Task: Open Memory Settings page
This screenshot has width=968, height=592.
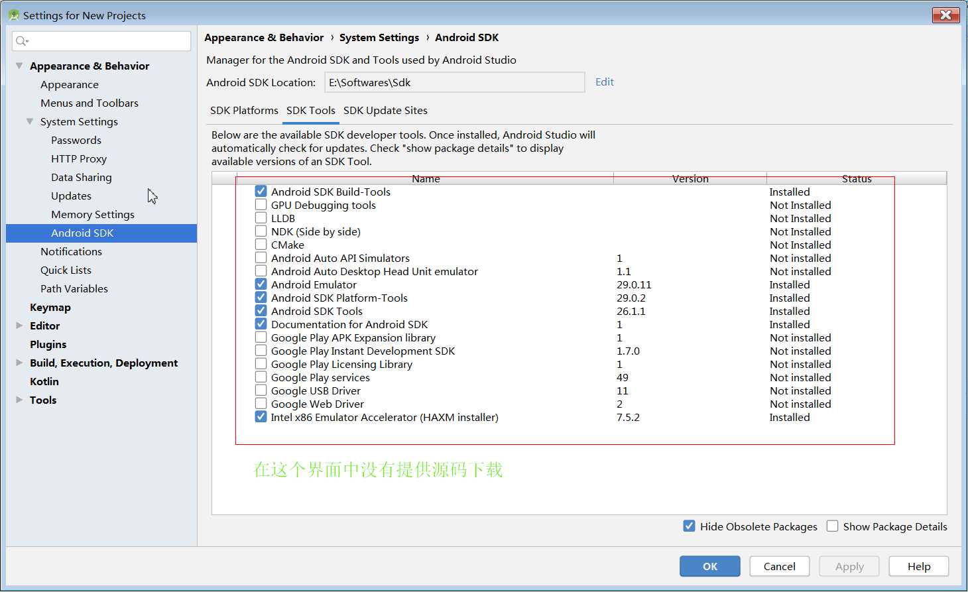Action: 93,214
